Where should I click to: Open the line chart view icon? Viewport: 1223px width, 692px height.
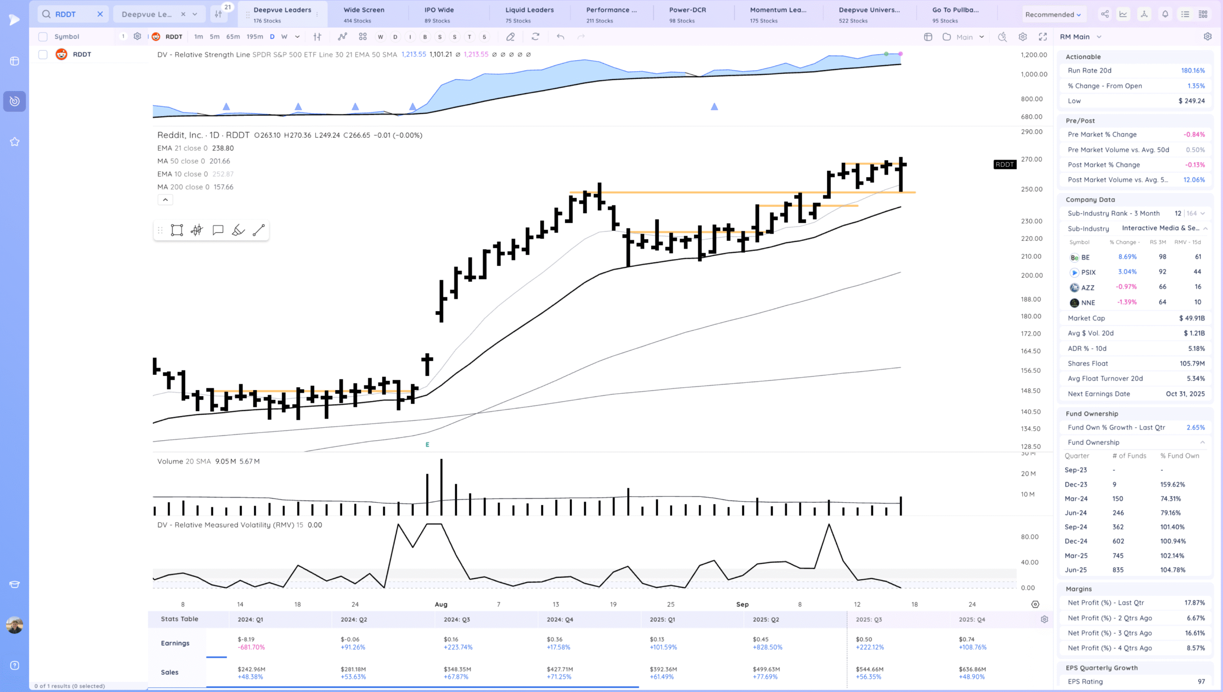(1123, 14)
